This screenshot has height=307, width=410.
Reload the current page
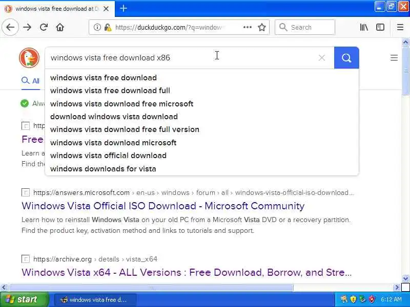coord(44,27)
